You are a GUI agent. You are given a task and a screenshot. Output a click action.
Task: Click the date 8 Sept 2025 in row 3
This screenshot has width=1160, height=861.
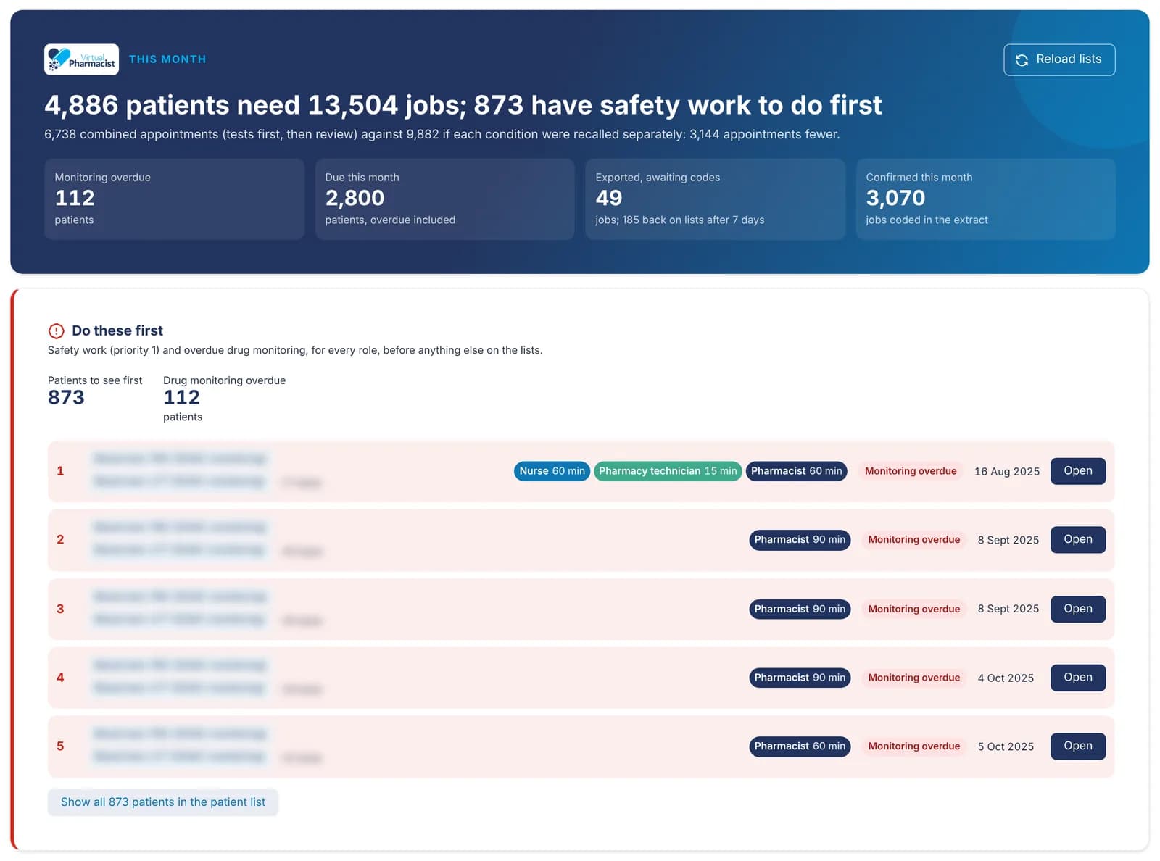(x=1008, y=610)
